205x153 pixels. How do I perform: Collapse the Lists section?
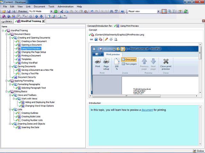[x=10, y=109]
